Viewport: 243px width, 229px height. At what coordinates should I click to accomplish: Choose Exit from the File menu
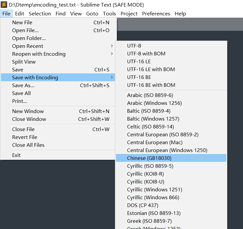[58, 155]
